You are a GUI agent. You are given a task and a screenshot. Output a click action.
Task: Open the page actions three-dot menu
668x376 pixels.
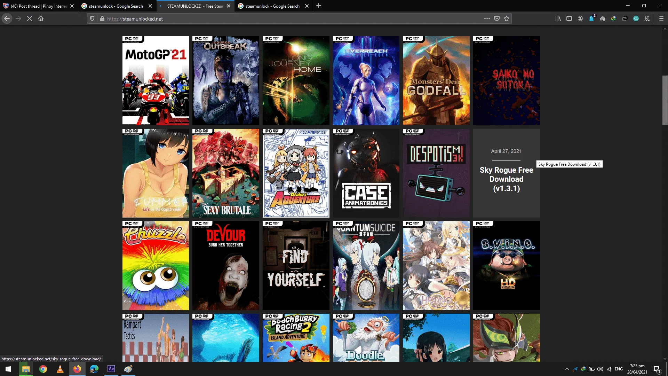point(487,18)
